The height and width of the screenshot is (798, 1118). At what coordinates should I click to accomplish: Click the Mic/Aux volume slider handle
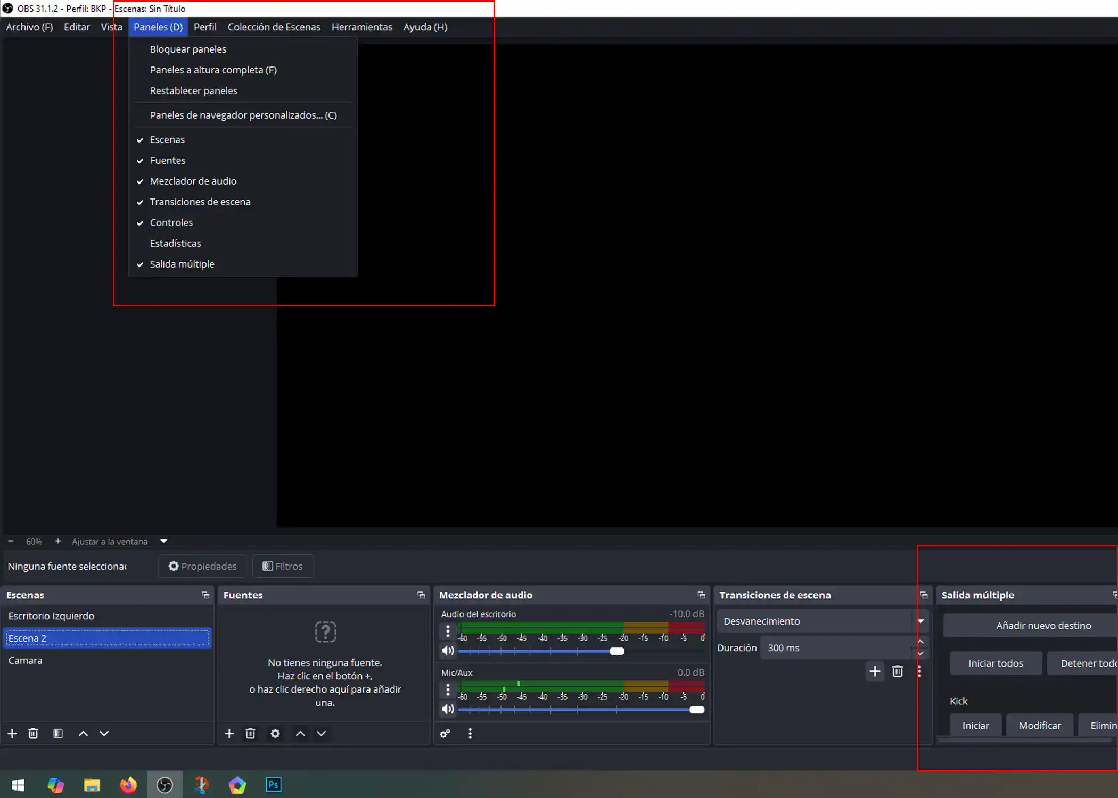click(x=696, y=710)
